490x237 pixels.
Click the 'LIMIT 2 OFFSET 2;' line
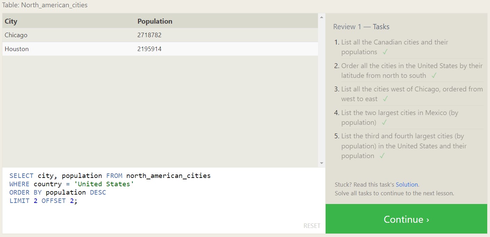pyautogui.click(x=43, y=201)
